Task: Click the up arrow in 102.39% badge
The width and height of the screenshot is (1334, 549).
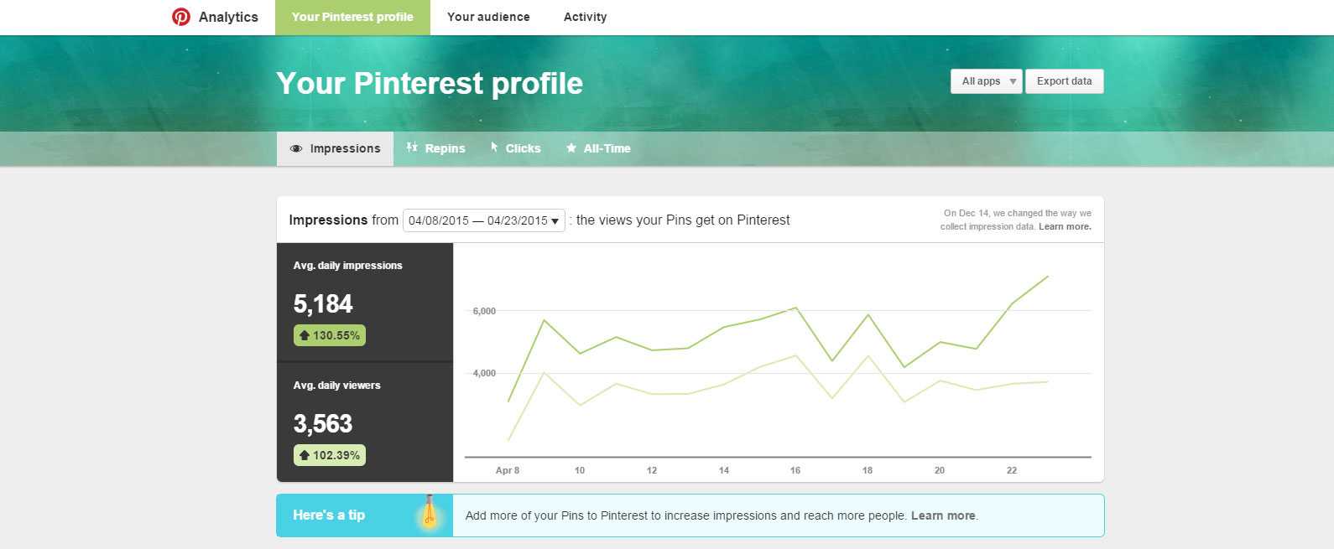Action: pos(305,455)
